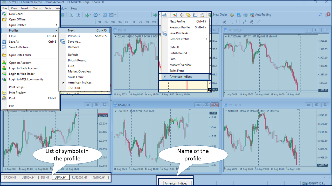
Task: Switch to the USVIX,H1 chart tab
Action: (60, 177)
